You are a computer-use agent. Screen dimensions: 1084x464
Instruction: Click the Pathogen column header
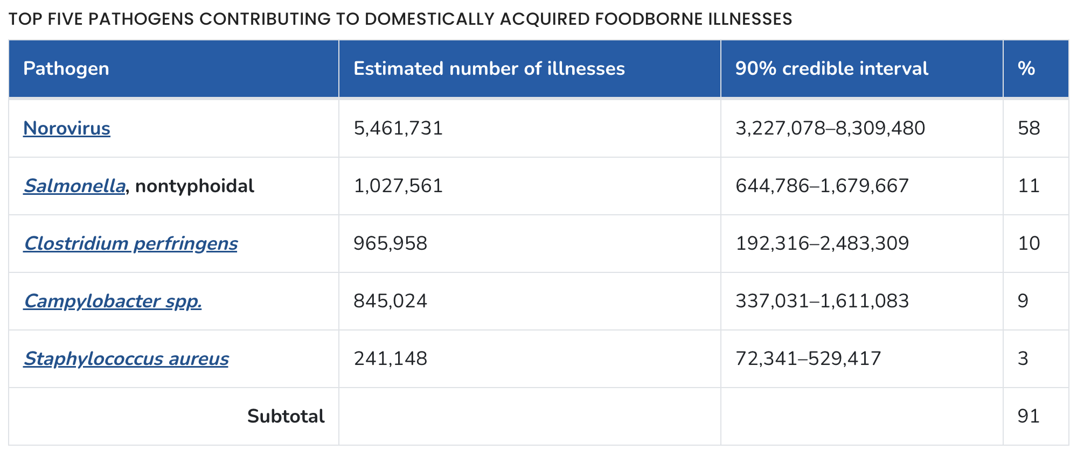(x=66, y=69)
